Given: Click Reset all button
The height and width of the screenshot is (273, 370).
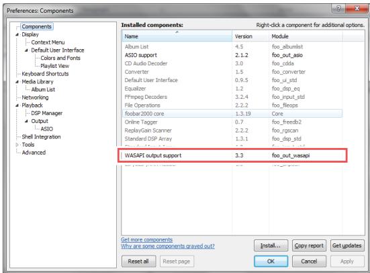Looking at the screenshot, I should [138, 262].
